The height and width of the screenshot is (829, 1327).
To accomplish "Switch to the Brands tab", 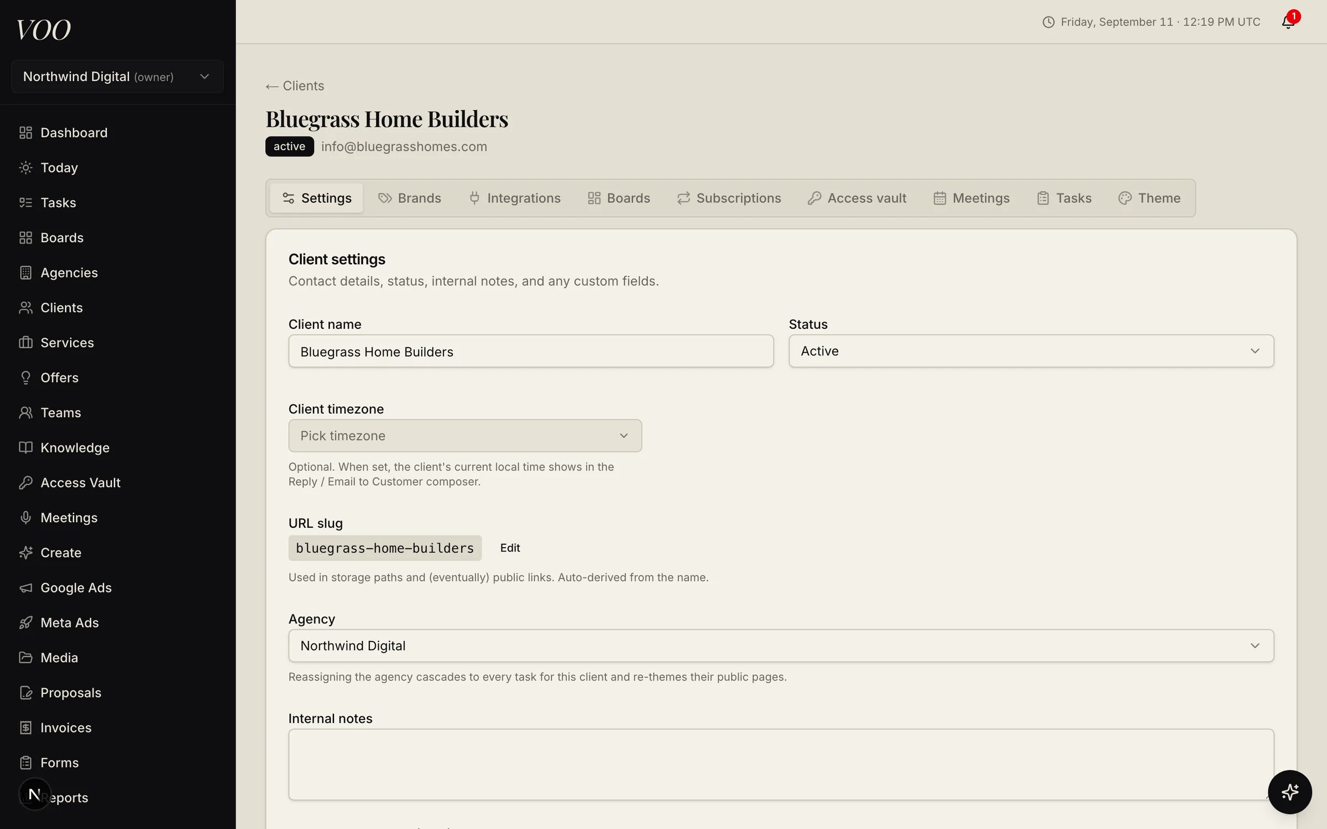I will [x=410, y=198].
